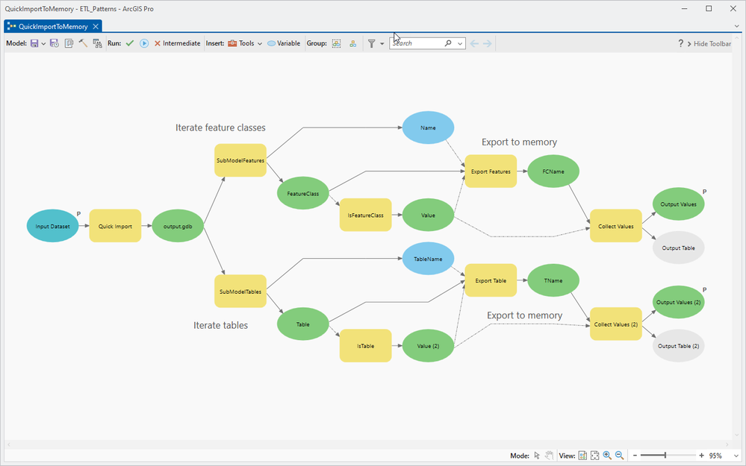Select the Collect Values tool
Image resolution: width=746 pixels, height=466 pixels.
click(615, 226)
